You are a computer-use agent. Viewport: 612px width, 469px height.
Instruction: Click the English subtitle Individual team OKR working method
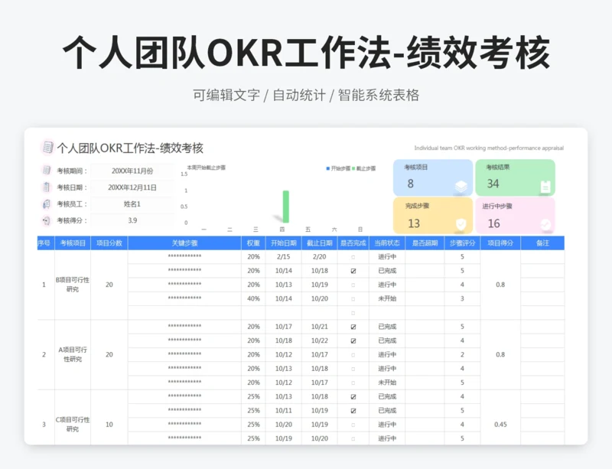click(x=489, y=148)
